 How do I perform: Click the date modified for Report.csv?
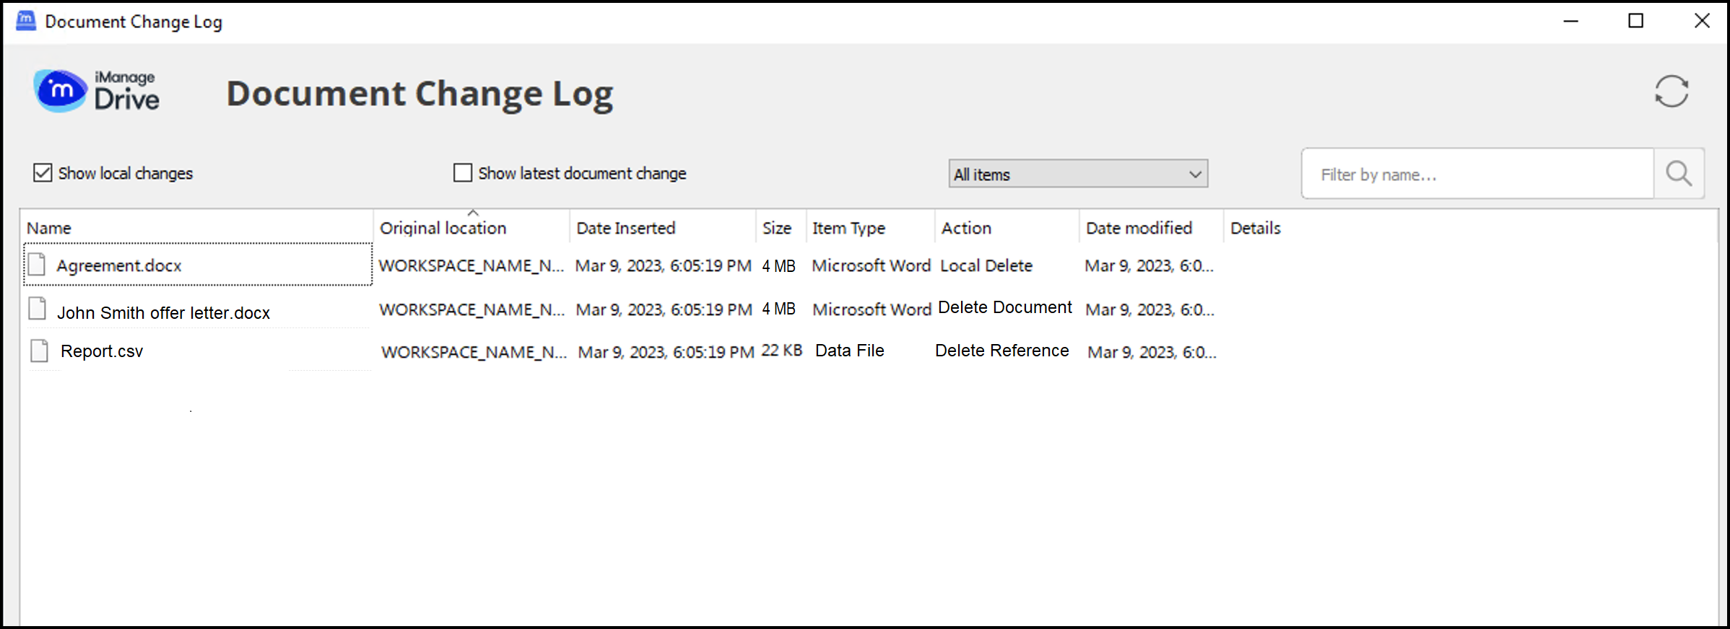(1152, 352)
